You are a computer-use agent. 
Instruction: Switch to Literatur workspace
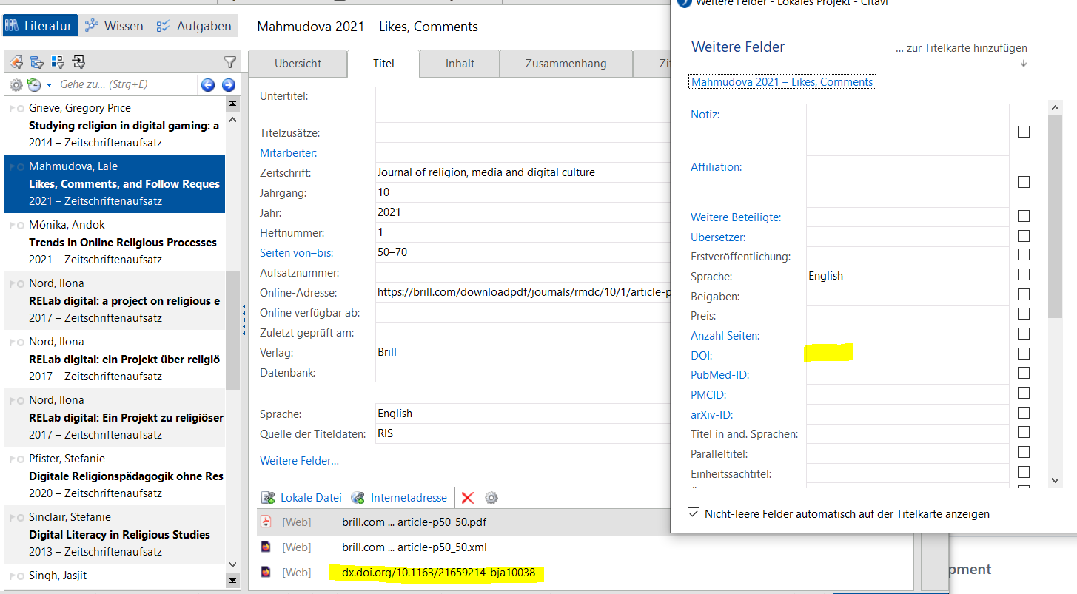(x=40, y=26)
